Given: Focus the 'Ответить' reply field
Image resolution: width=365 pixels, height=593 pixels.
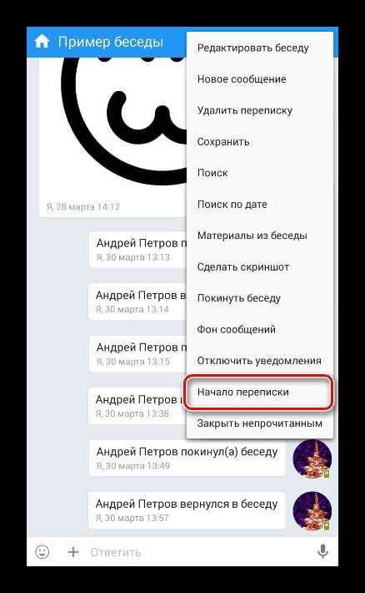Looking at the screenshot, I should click(198, 552).
